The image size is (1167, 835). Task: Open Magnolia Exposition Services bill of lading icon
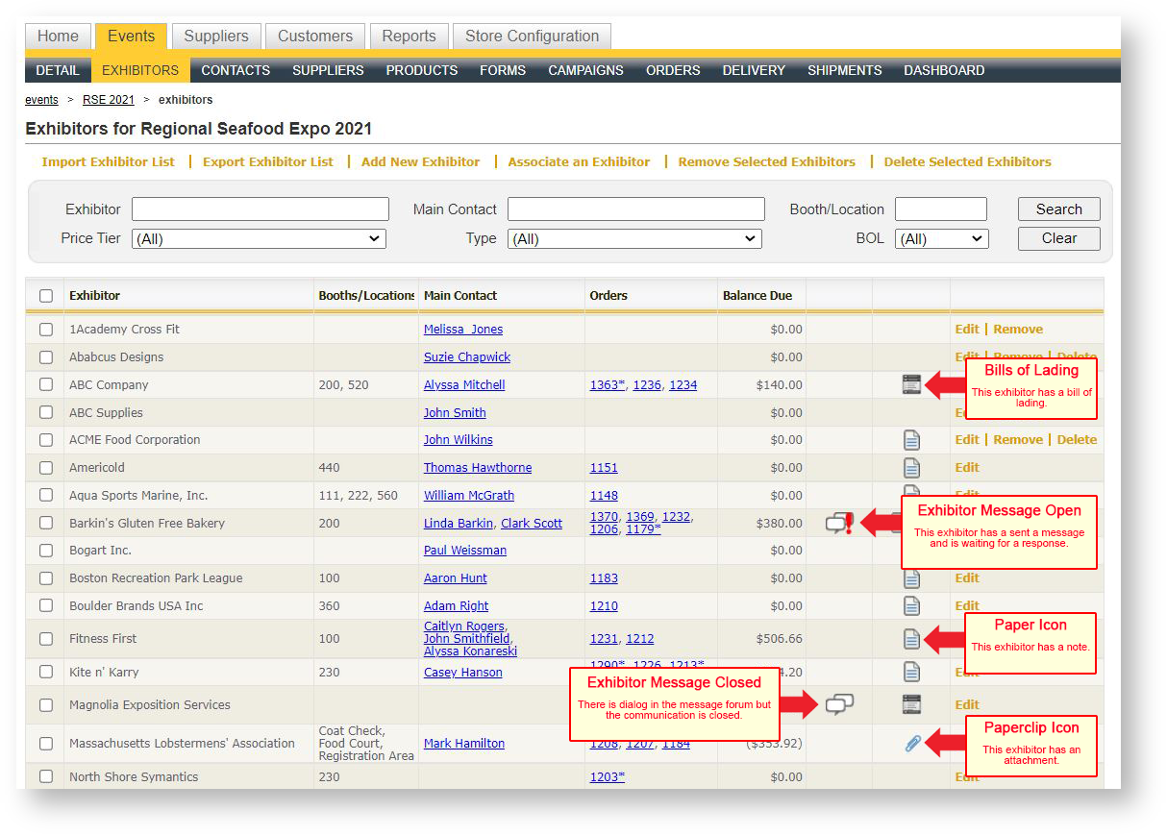pyautogui.click(x=911, y=705)
